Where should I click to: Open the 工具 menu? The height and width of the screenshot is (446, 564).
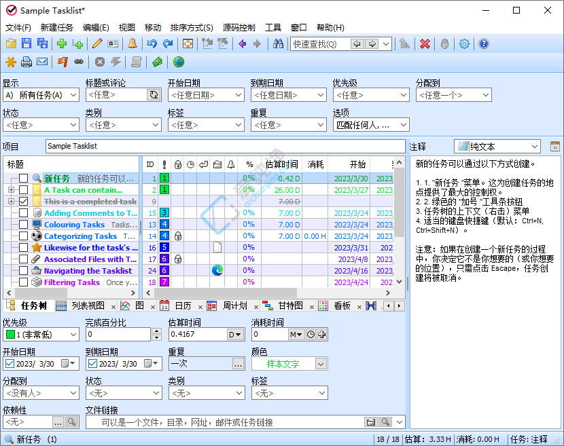(272, 28)
